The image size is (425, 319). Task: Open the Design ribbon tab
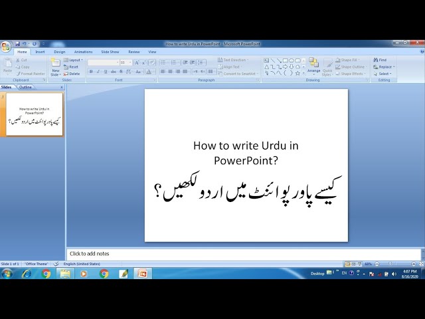point(60,52)
